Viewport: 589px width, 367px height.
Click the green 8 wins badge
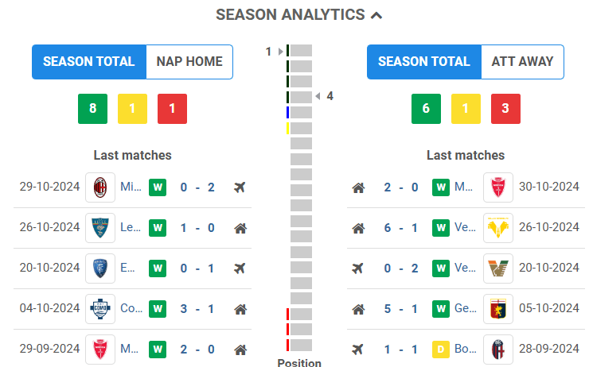coord(92,109)
